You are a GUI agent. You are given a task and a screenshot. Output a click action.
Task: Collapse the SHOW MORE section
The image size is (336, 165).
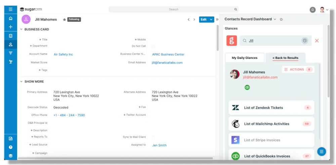22,81
